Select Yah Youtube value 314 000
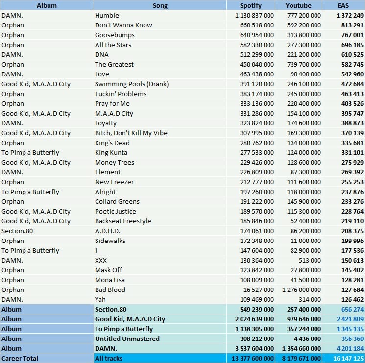Image resolution: width=365 pixels, height=363 pixels. tap(309, 299)
